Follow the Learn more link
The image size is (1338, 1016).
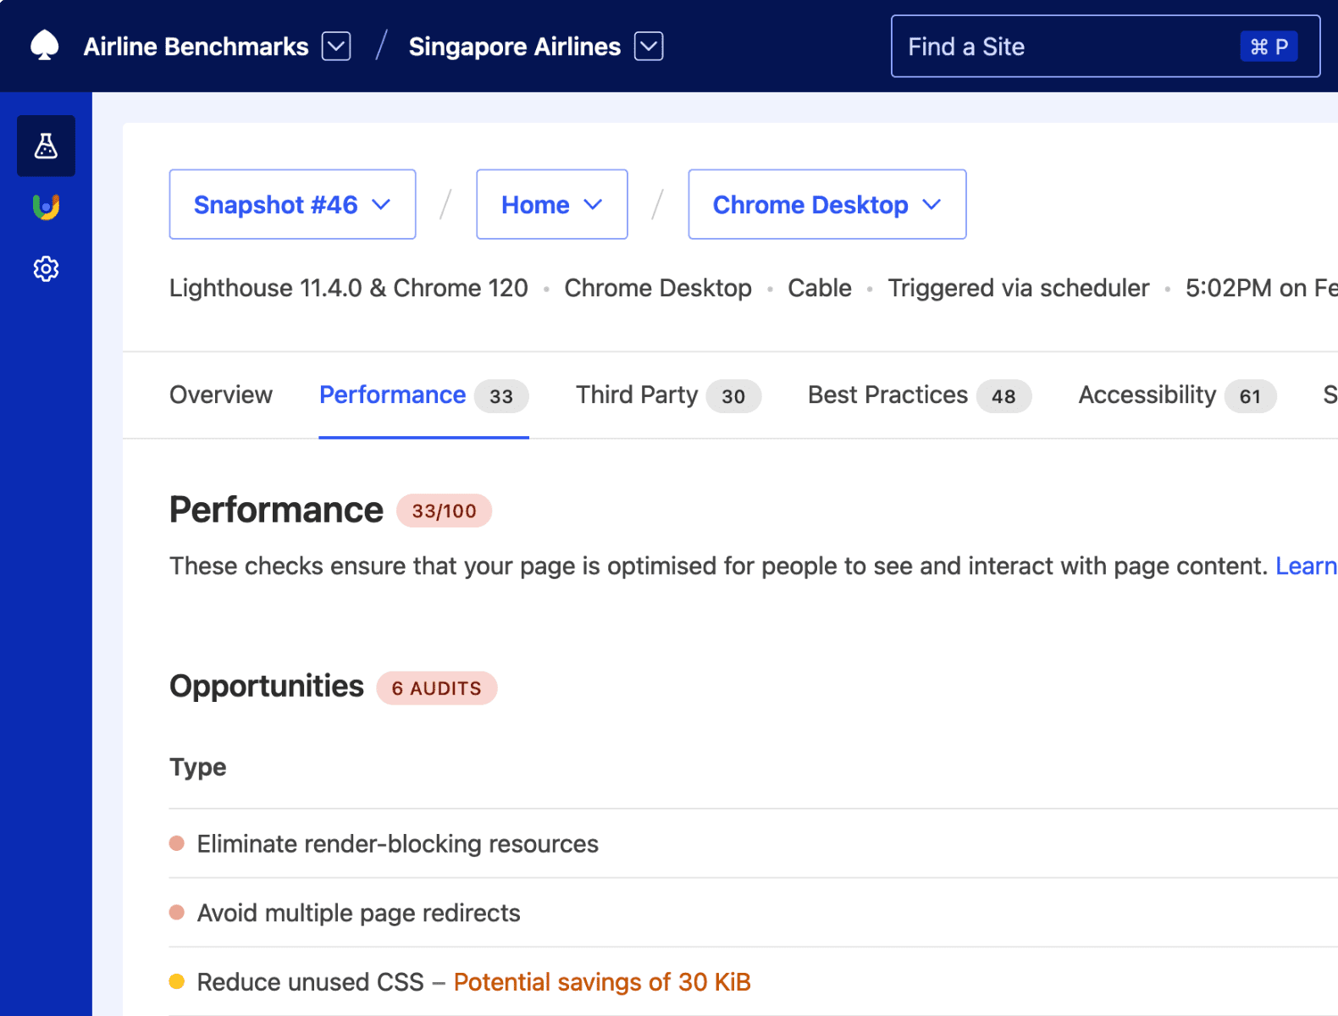point(1306,566)
